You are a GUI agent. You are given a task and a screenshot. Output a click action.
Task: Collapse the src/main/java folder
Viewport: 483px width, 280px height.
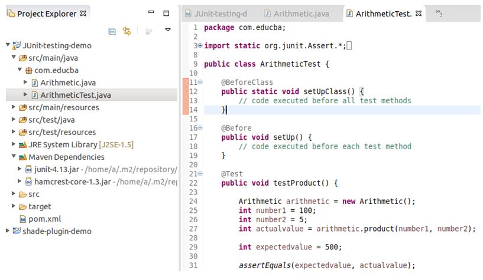pos(14,57)
